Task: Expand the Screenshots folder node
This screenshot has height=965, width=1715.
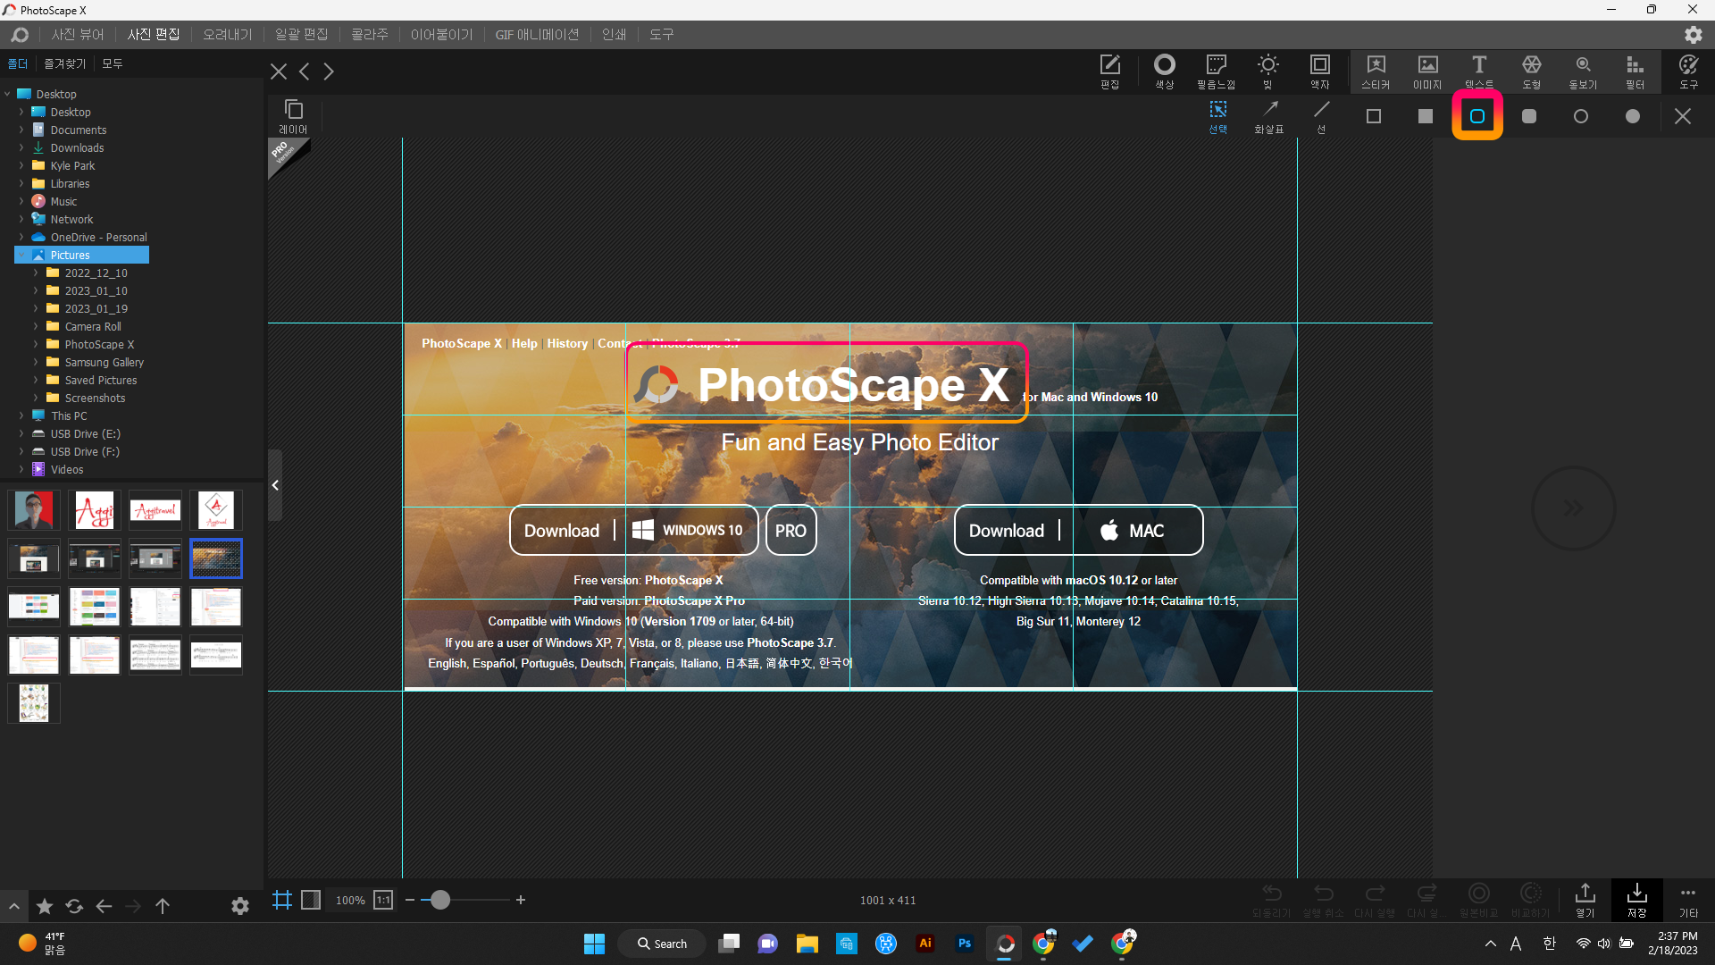Action: [x=36, y=398]
